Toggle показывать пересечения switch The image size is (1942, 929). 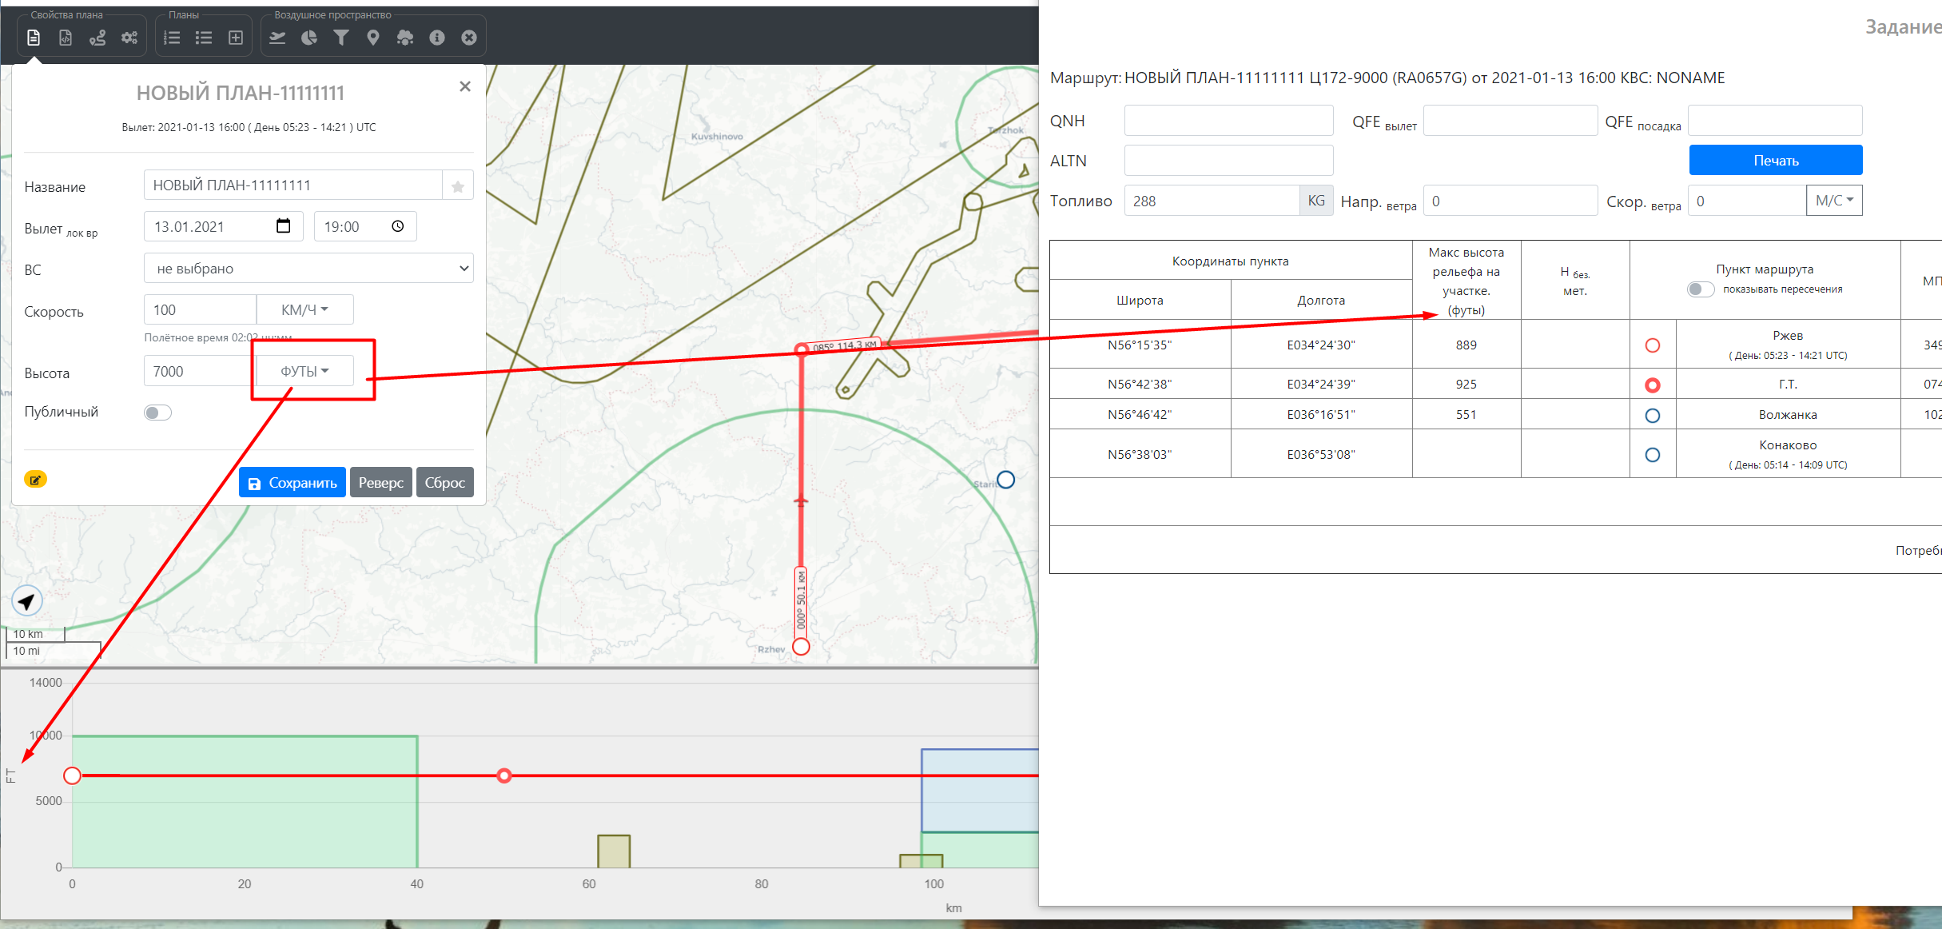coord(1700,289)
